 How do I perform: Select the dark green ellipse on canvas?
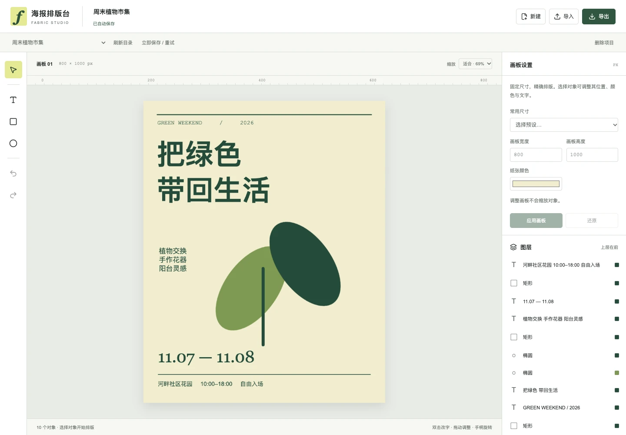[x=305, y=264]
